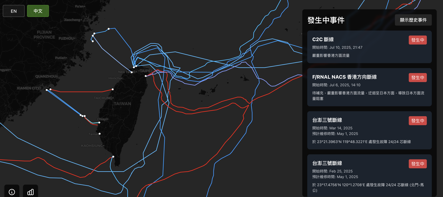
Task: Open the info panel icon
Action: 12,192
